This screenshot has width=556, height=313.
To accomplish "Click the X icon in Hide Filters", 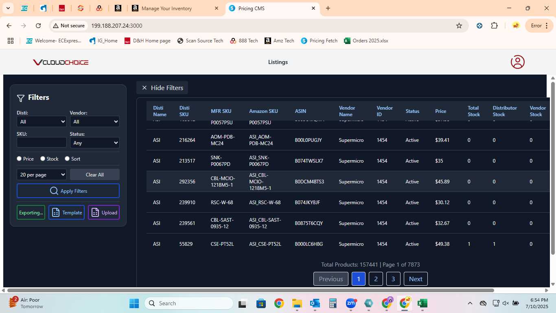I will (144, 88).
